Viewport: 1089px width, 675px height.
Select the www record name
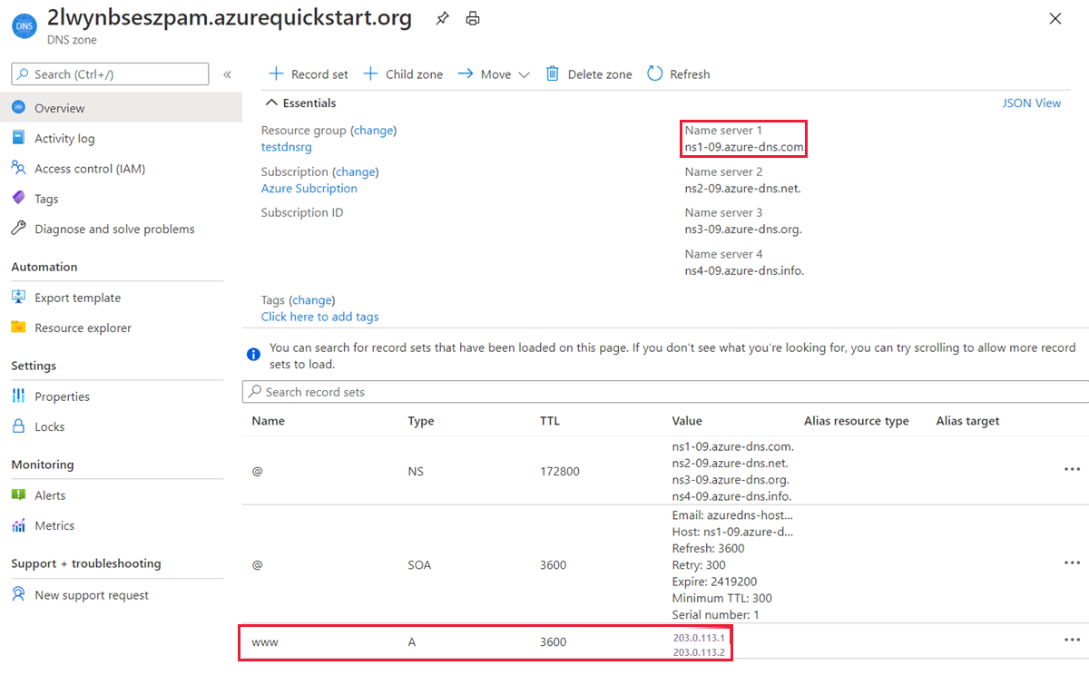coord(265,641)
